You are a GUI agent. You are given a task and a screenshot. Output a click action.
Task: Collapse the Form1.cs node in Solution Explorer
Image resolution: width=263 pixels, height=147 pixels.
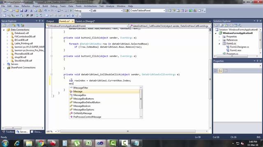coord(219,44)
